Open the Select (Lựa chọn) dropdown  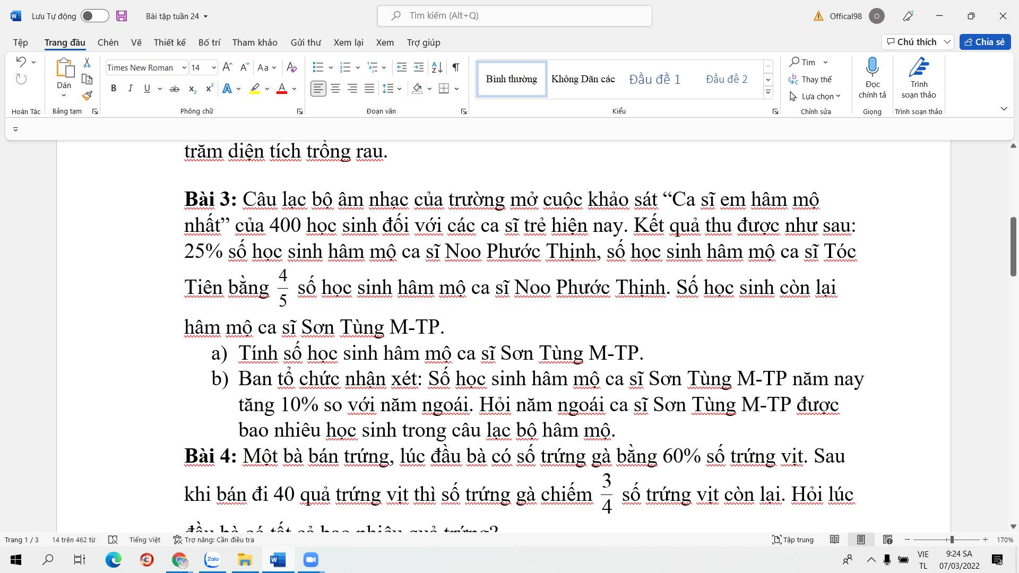click(815, 96)
